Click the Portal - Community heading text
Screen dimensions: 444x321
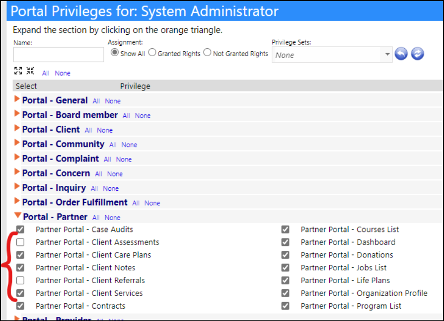(64, 144)
